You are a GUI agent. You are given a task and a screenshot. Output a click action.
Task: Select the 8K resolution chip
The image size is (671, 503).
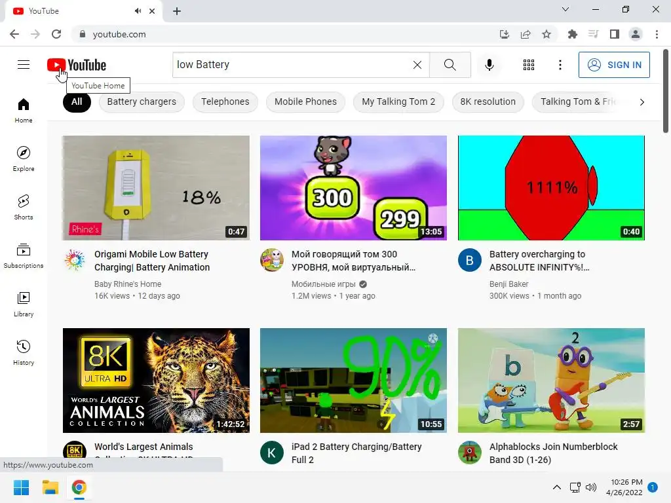click(488, 102)
